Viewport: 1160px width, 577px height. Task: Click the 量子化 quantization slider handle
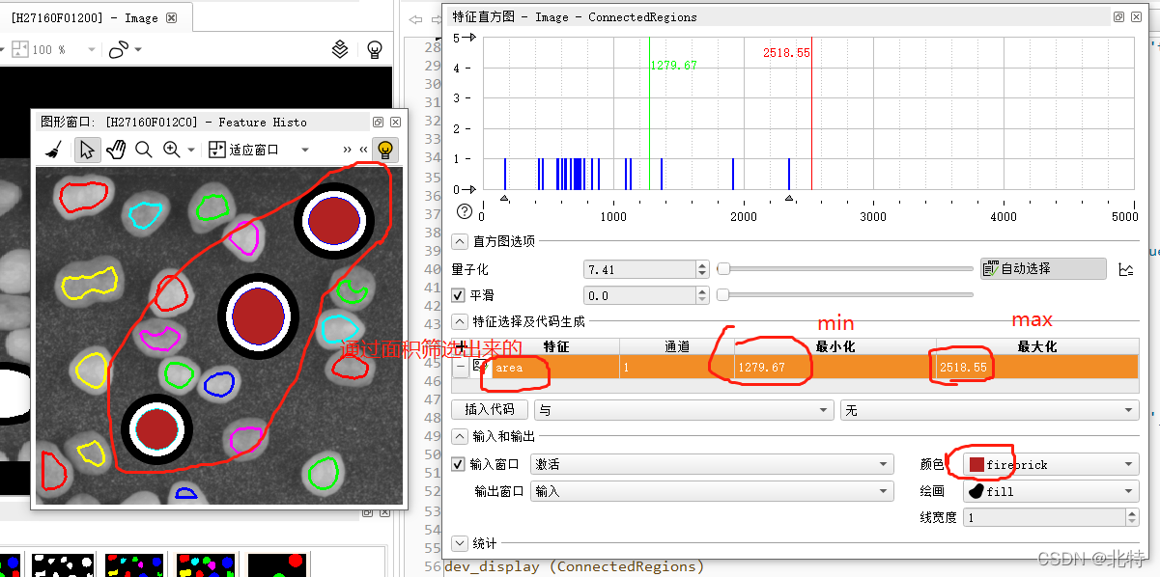pos(722,268)
